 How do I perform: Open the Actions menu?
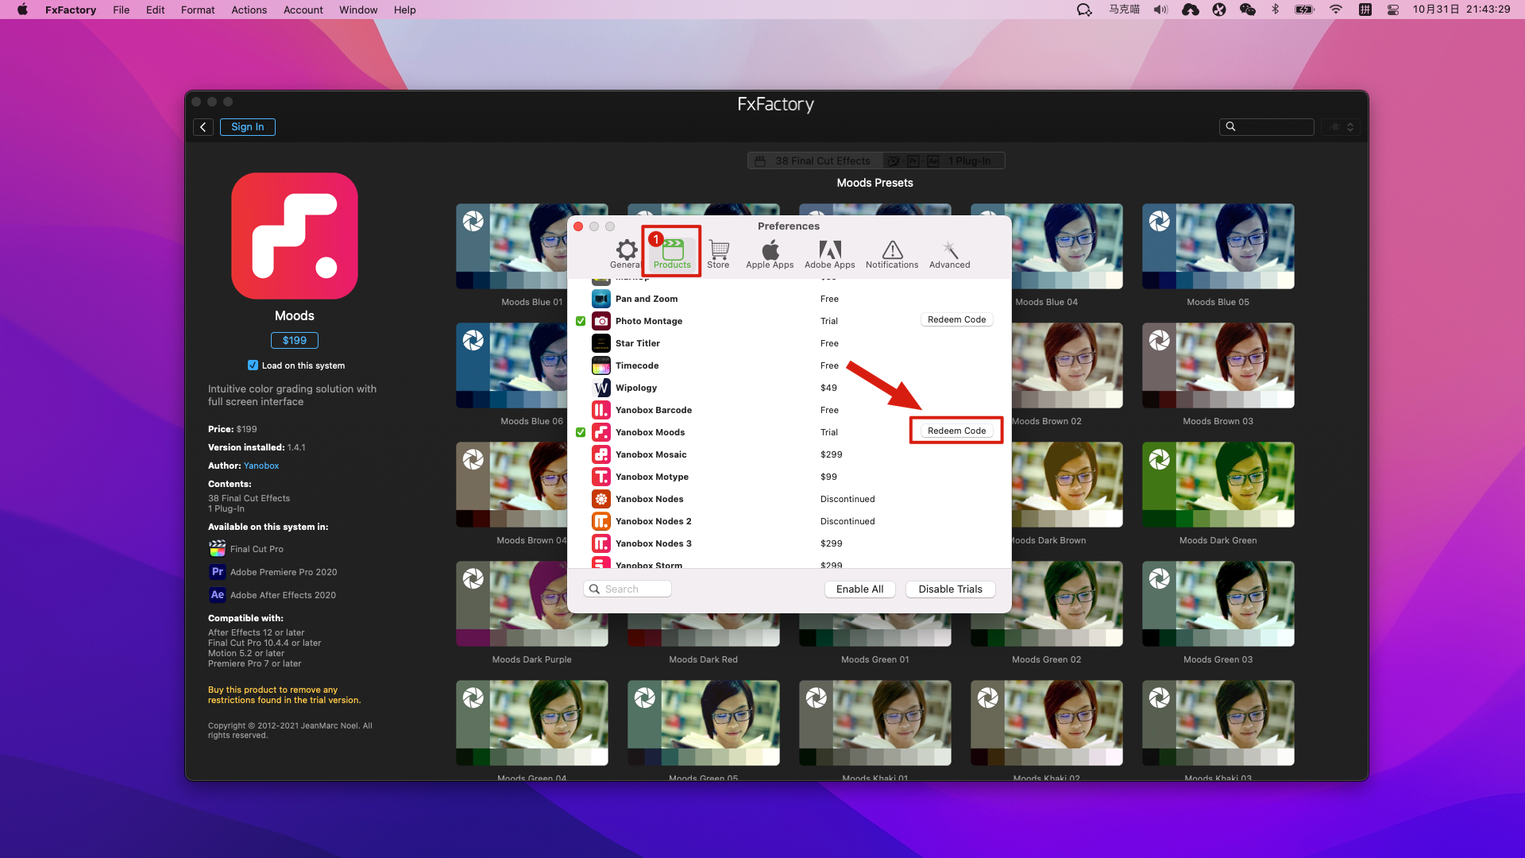coord(249,10)
